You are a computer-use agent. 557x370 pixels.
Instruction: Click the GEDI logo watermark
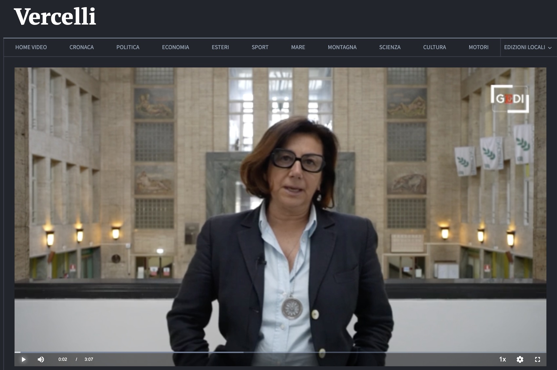point(509,99)
